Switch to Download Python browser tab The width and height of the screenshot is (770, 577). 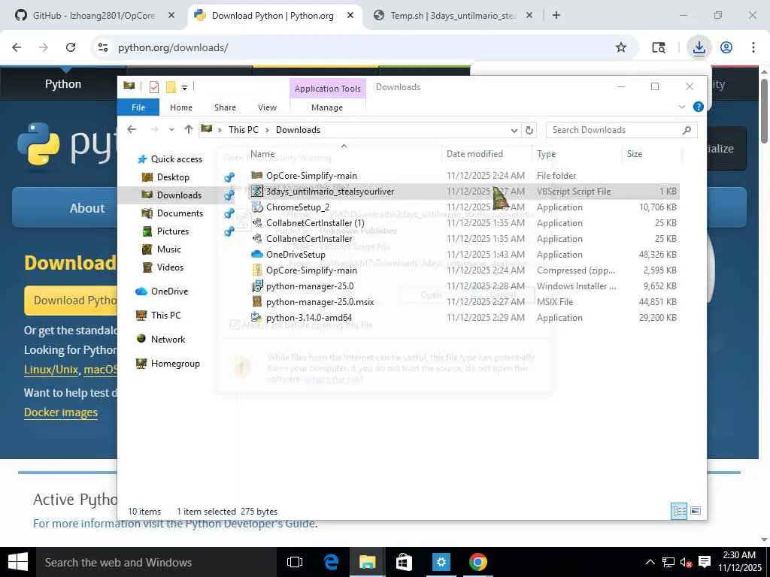pyautogui.click(x=272, y=15)
